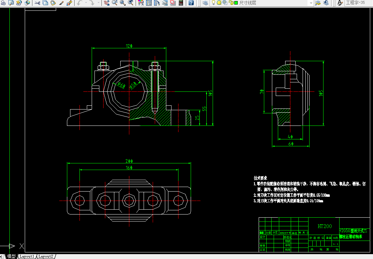Click the 3D DWF globe icon
The height and width of the screenshot is (259, 373).
click(x=27, y=3)
